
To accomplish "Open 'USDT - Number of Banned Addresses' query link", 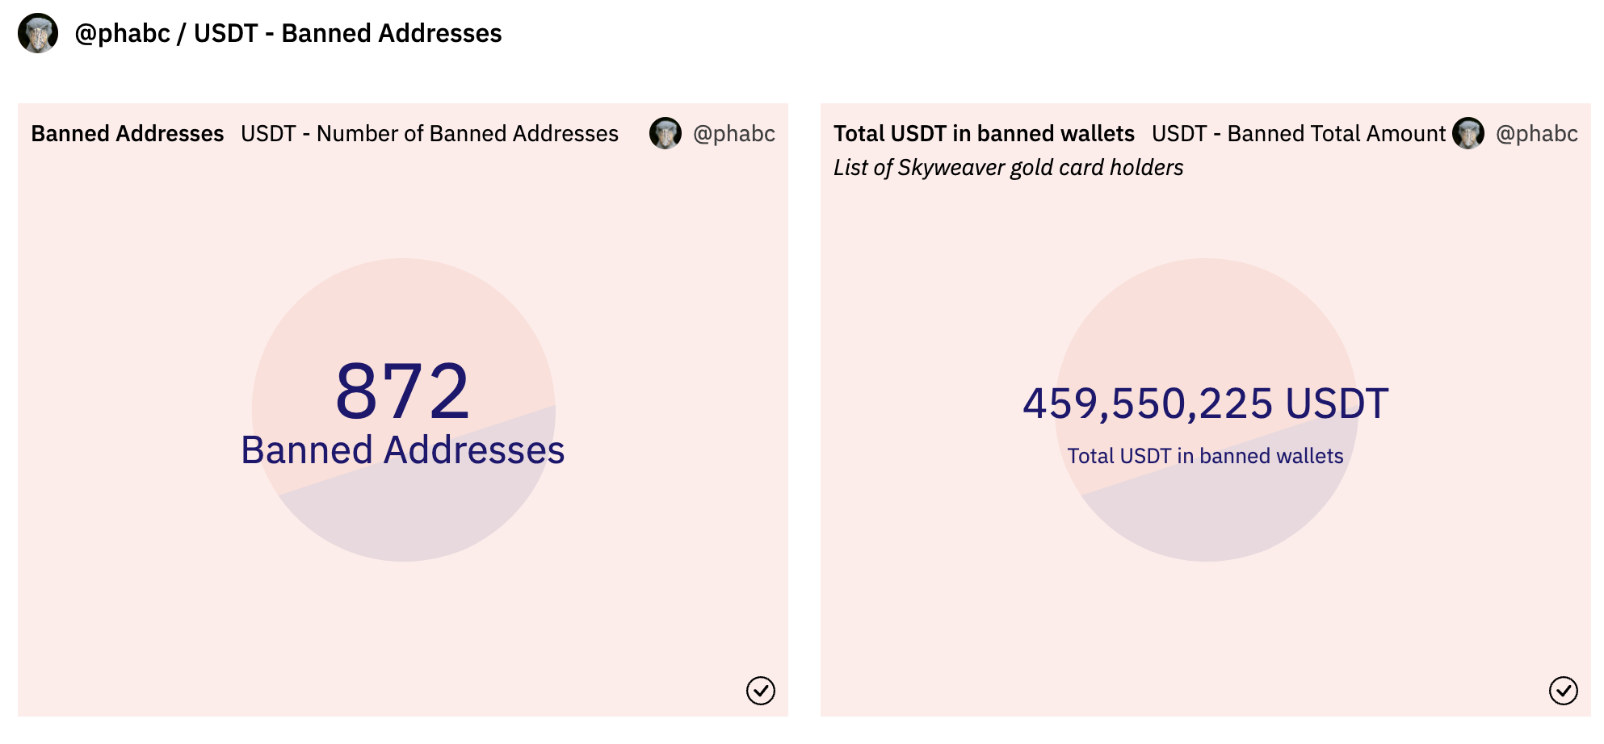I will coord(429,133).
